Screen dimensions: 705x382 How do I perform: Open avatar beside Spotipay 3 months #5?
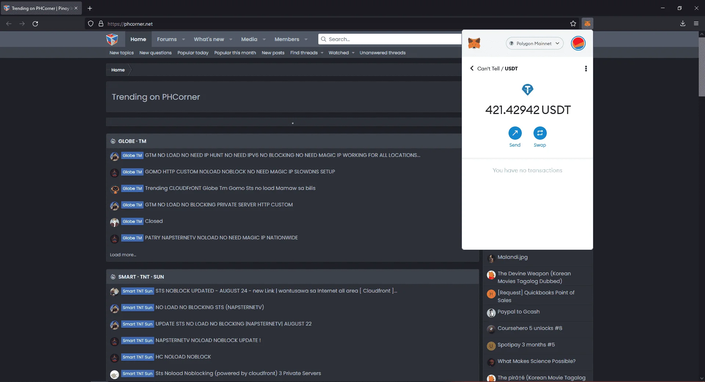[491, 346]
